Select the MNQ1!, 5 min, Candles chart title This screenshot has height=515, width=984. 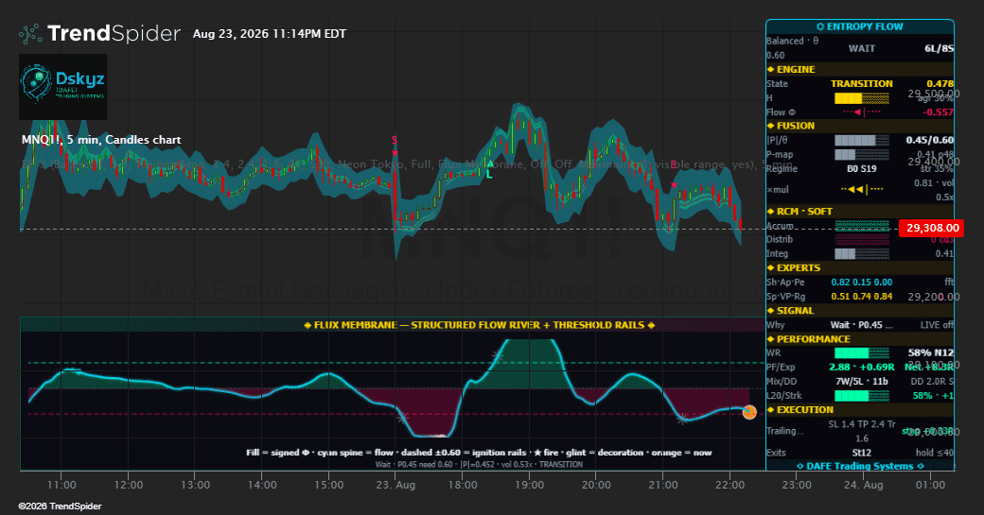coord(101,140)
